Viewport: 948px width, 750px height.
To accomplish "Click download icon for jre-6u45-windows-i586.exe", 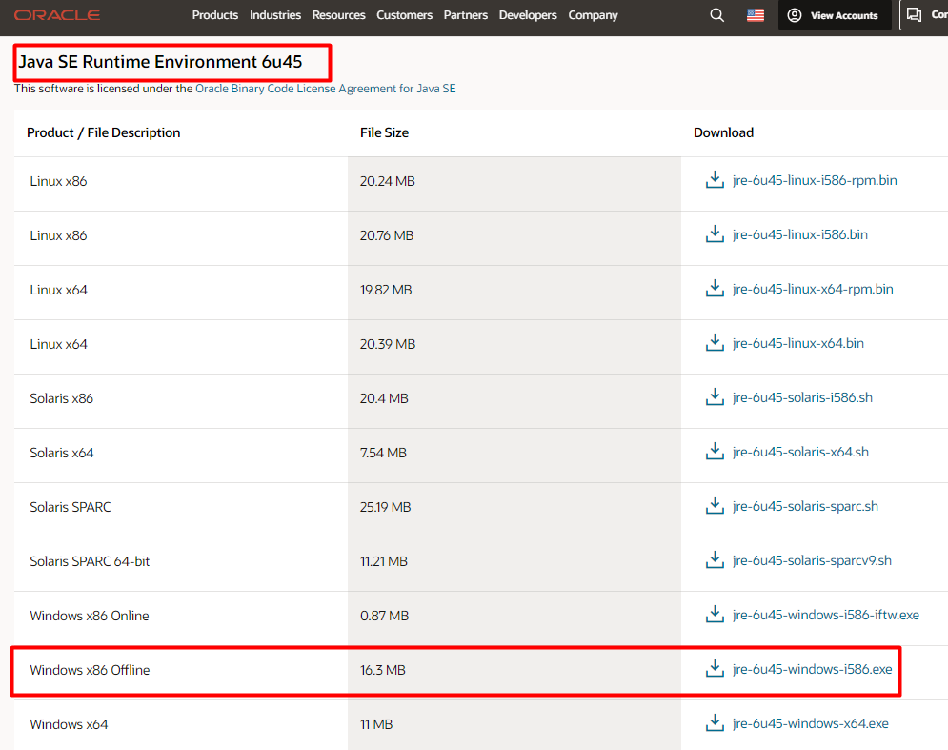I will 715,669.
